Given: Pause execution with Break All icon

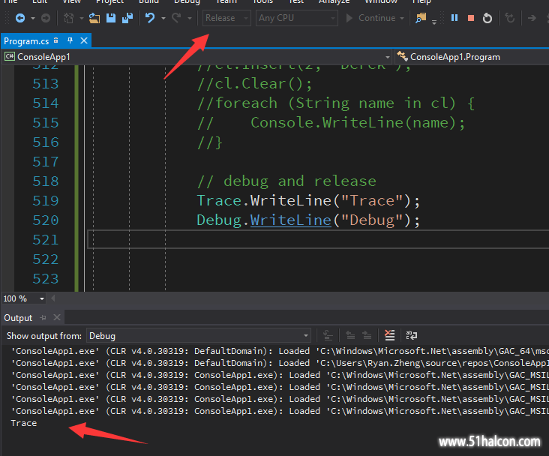Looking at the screenshot, I should [x=454, y=18].
